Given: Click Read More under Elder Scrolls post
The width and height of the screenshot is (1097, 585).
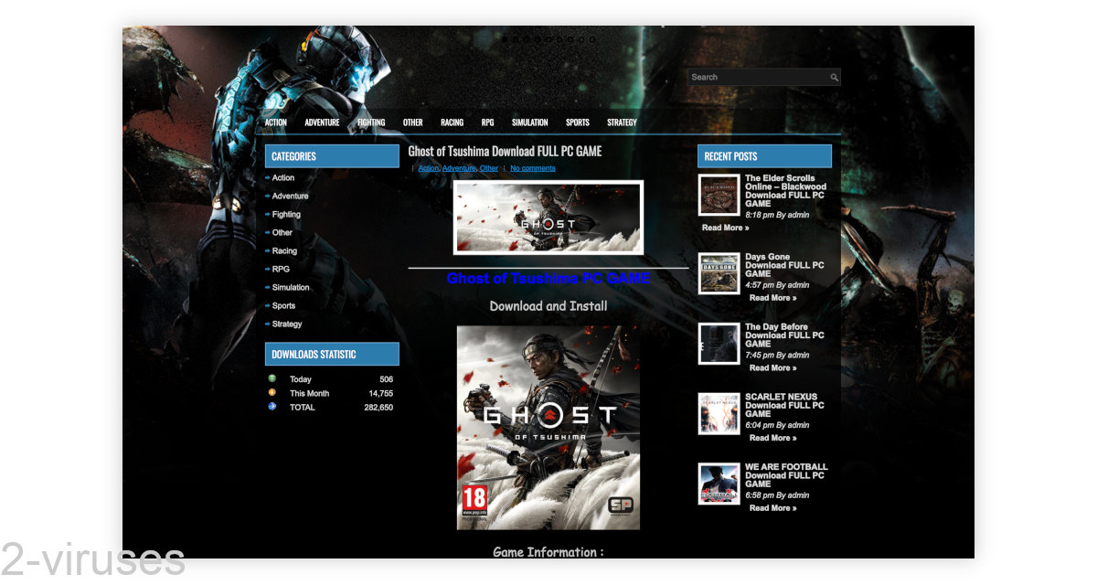Looking at the screenshot, I should [726, 228].
